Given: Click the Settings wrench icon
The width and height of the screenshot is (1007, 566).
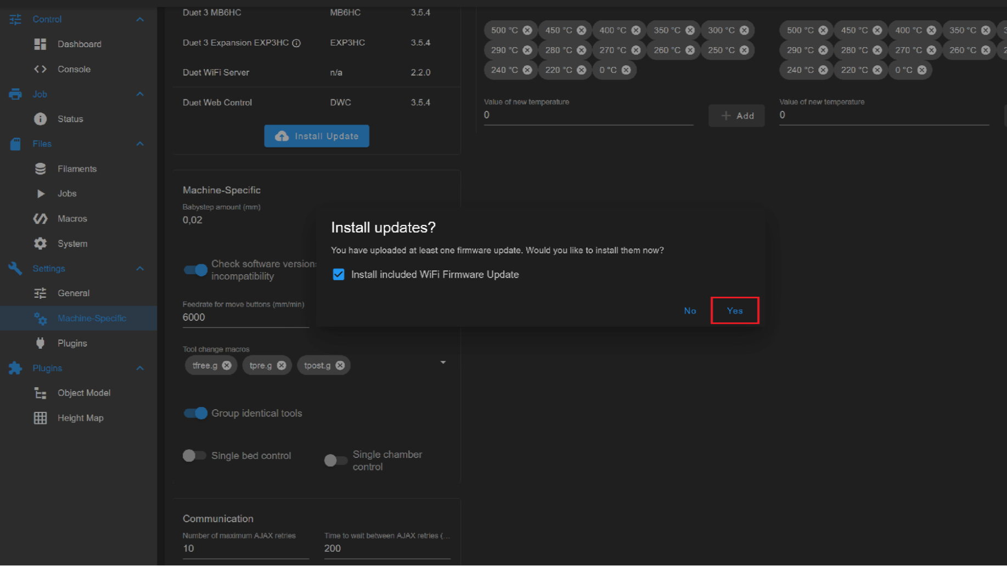Looking at the screenshot, I should (15, 269).
